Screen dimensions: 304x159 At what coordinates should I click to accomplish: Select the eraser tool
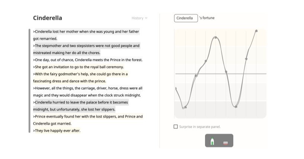tap(225, 142)
